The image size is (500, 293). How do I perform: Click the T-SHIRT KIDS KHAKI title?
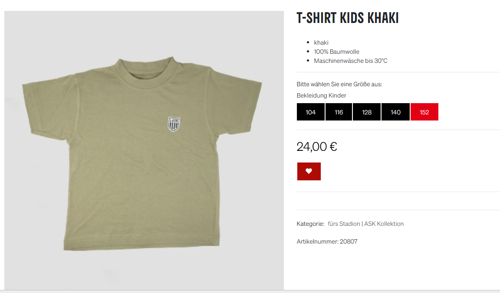[x=348, y=18]
